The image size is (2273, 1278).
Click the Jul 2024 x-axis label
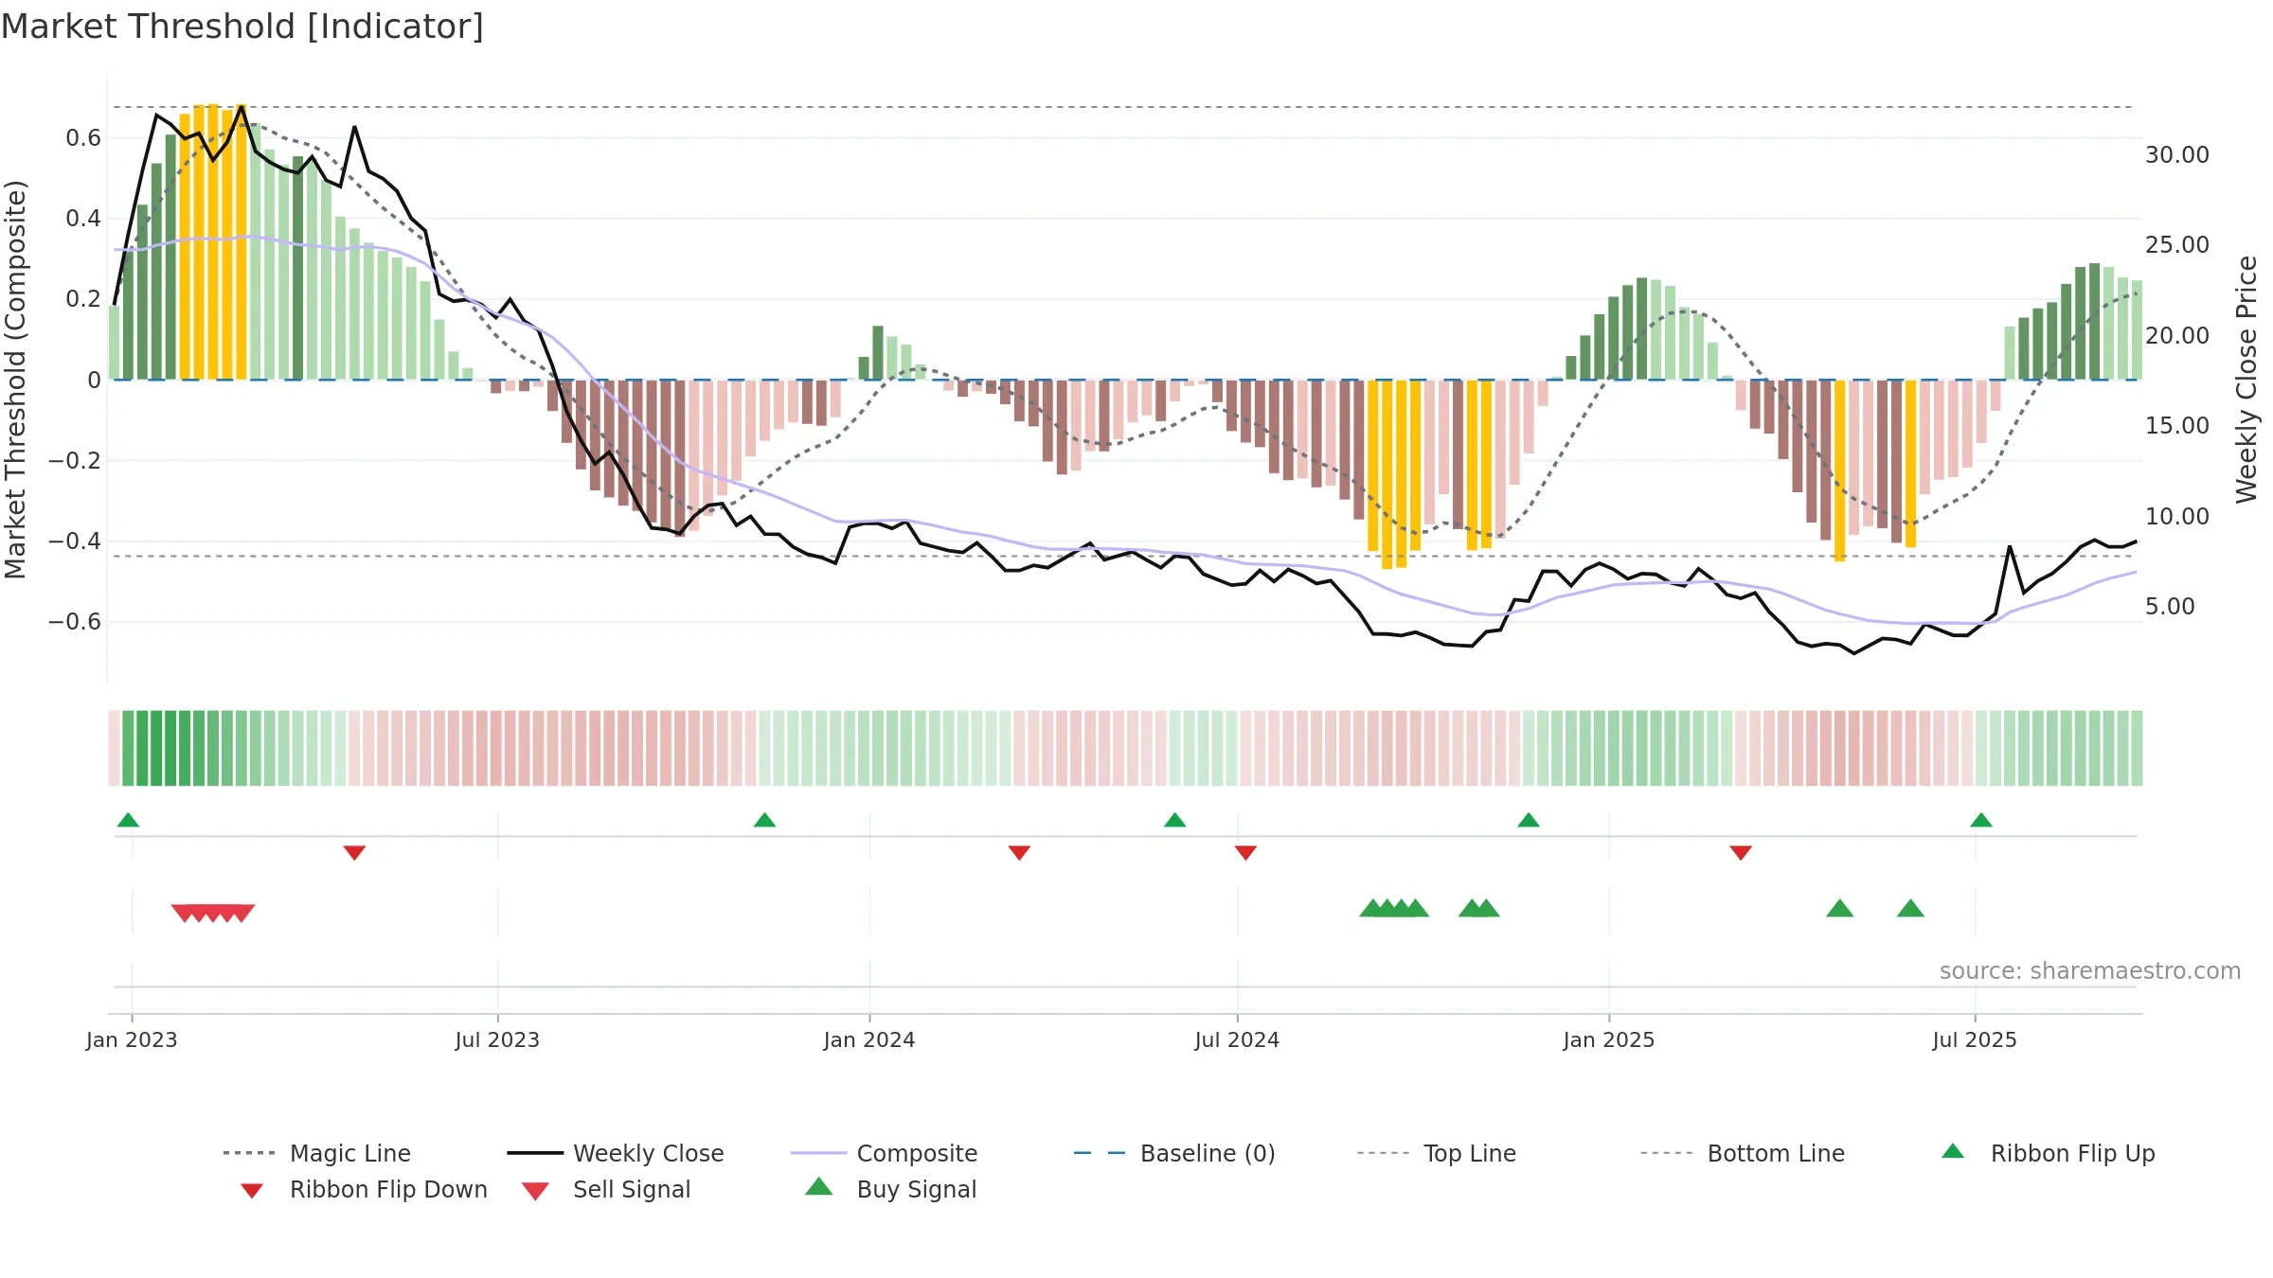click(x=1237, y=1039)
